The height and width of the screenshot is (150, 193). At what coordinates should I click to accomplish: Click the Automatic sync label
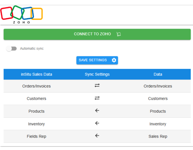(x=32, y=48)
